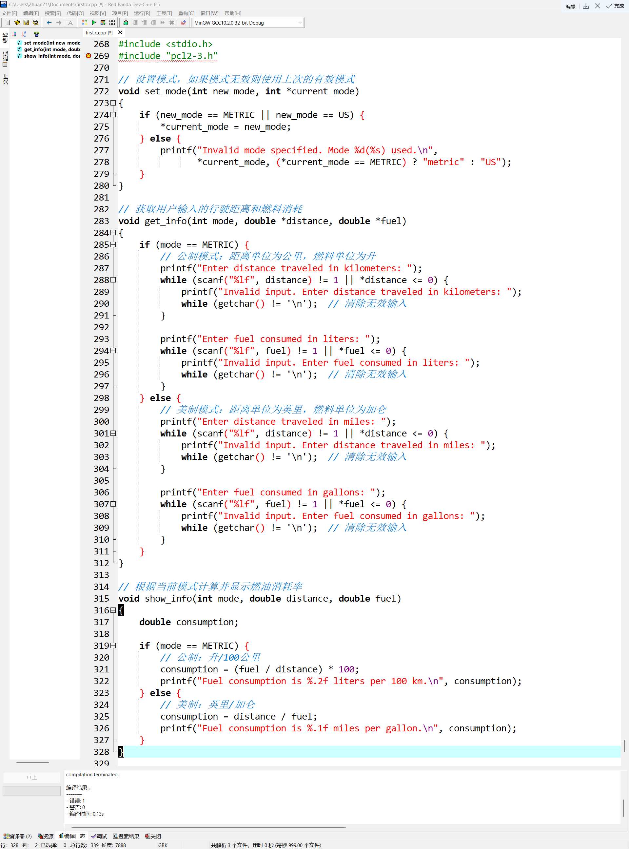The width and height of the screenshot is (629, 849).
Task: Click the New File toolbar icon
Action: coord(8,23)
